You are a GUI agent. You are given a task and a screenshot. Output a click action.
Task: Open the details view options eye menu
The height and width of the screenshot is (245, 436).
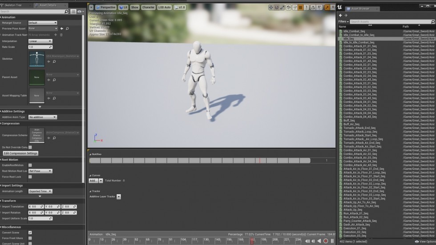point(80,12)
